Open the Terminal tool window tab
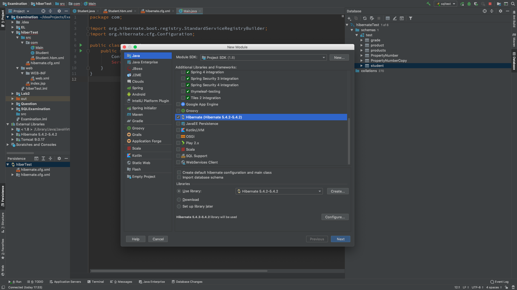This screenshot has width=517, height=290. pyautogui.click(x=96, y=282)
